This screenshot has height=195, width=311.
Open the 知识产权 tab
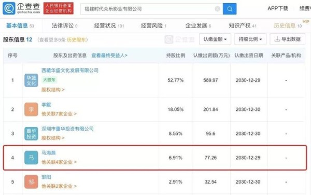tap(243, 26)
